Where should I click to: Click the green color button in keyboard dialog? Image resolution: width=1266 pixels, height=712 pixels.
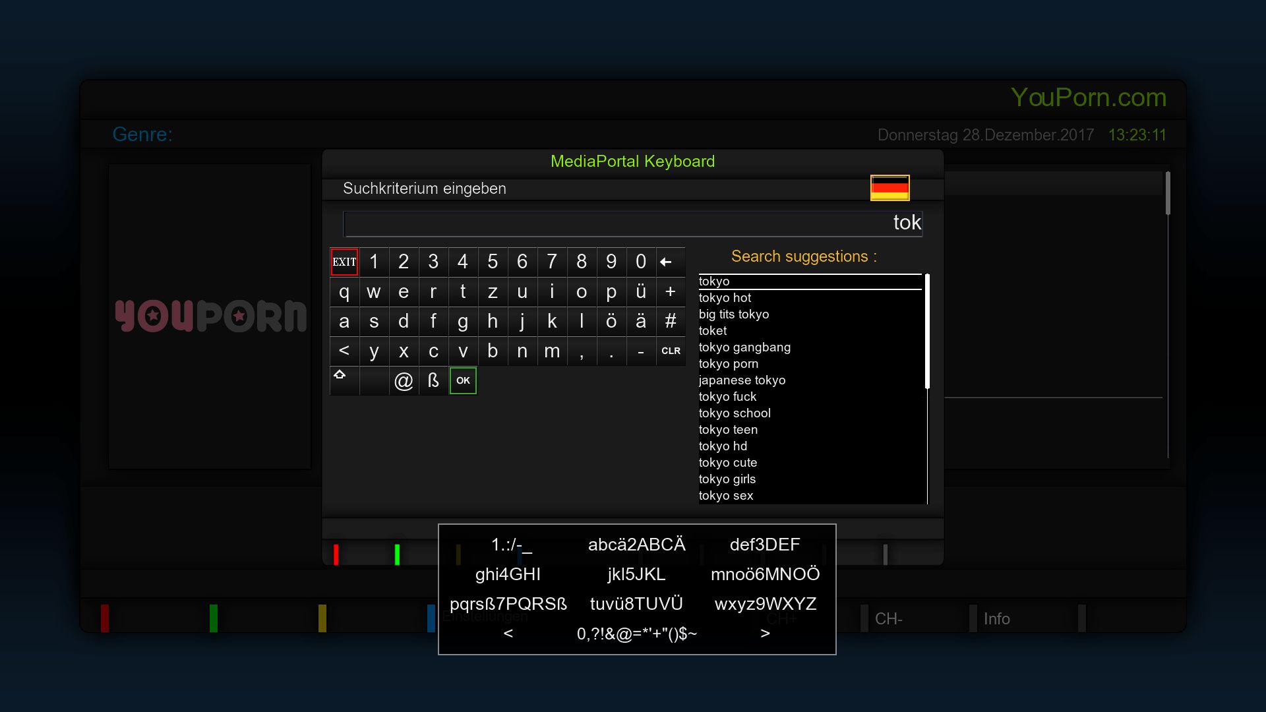397,554
